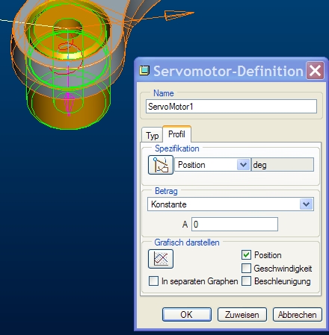Confirm with the OK button

[x=187, y=315]
